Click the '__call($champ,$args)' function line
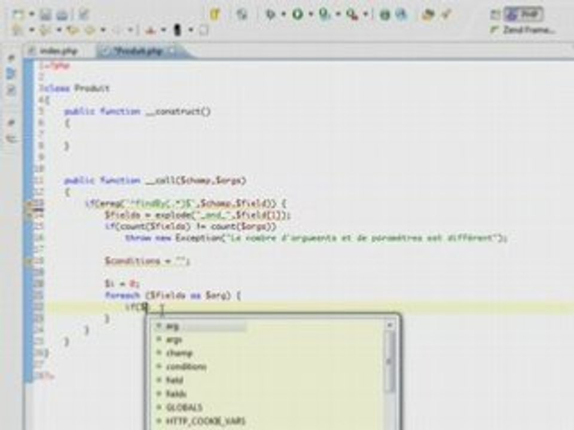The width and height of the screenshot is (574, 430). point(155,180)
